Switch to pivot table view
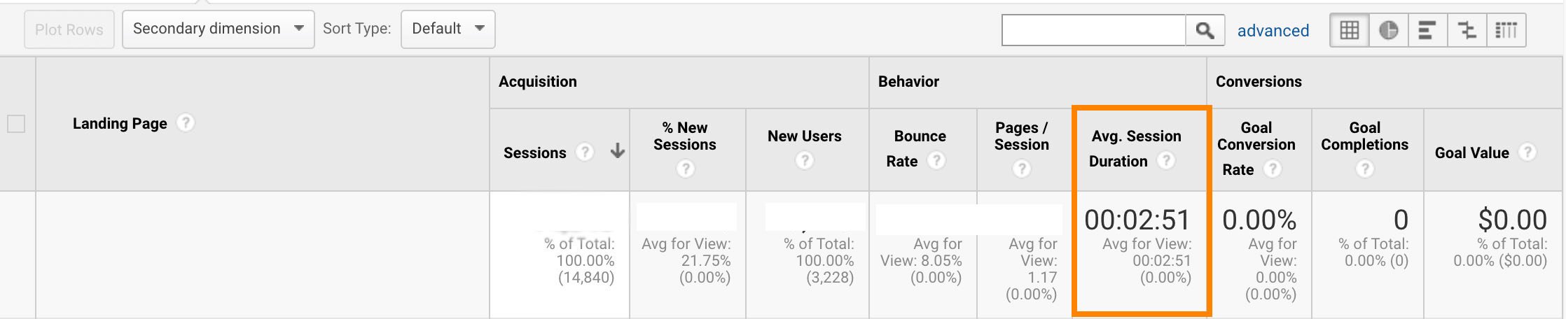Screen dimensions: 1566x319 pyautogui.click(x=1506, y=31)
